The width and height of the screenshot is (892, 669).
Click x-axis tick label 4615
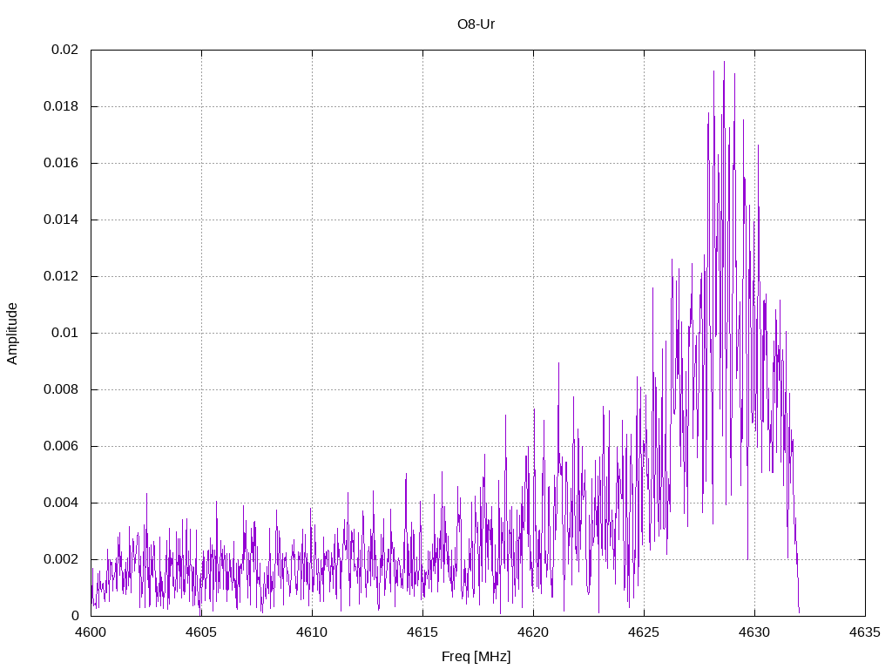pos(422,632)
